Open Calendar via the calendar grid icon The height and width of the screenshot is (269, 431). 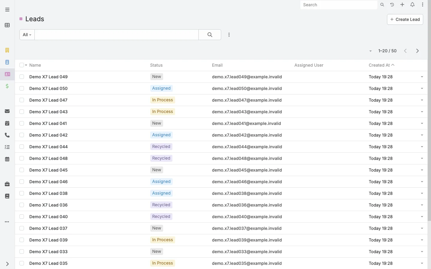7,159
